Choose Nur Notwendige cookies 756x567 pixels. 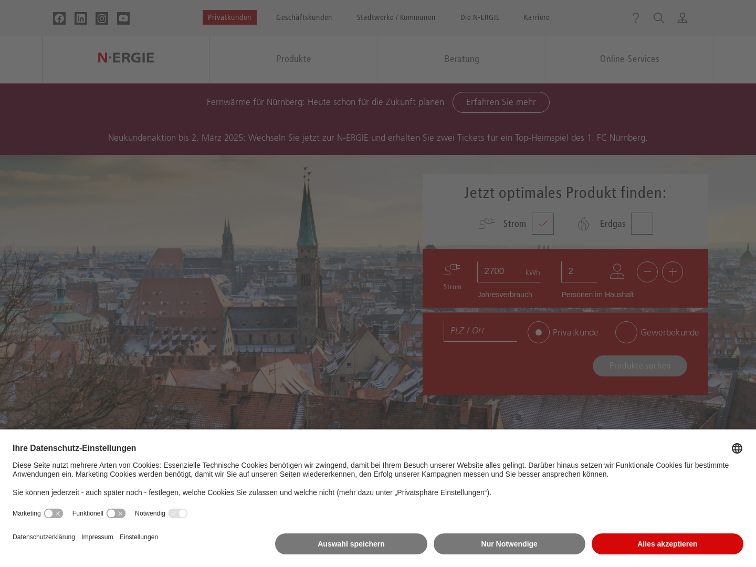(x=509, y=544)
